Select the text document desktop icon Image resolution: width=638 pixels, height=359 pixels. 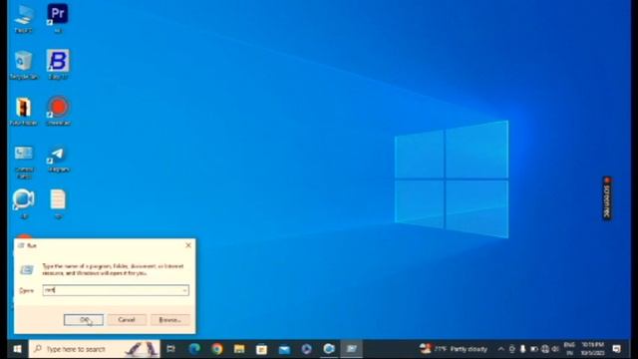[58, 203]
